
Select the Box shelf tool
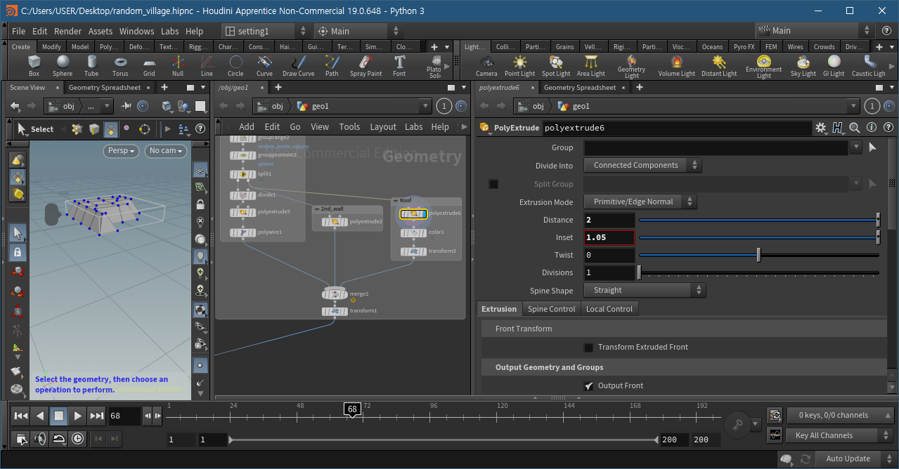(34, 65)
